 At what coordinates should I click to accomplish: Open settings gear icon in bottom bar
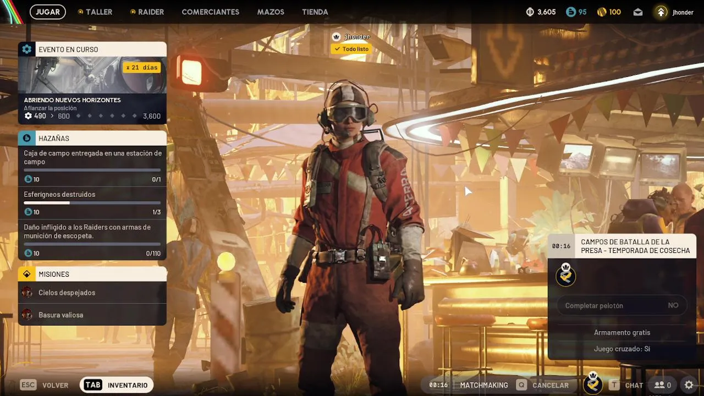pyautogui.click(x=689, y=385)
